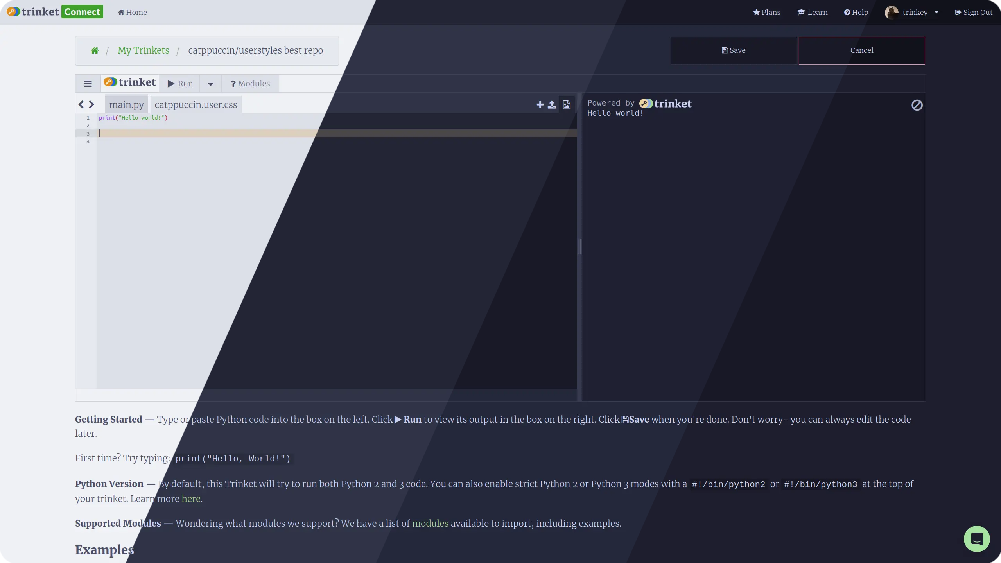1001x563 pixels.
Task: Expand the Run options dropdown arrow
Action: (211, 84)
